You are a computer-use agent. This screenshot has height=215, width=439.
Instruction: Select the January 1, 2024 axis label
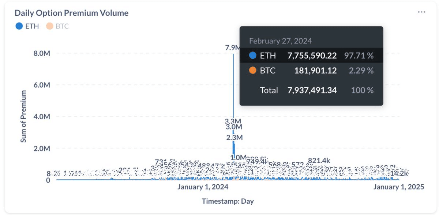point(203,187)
